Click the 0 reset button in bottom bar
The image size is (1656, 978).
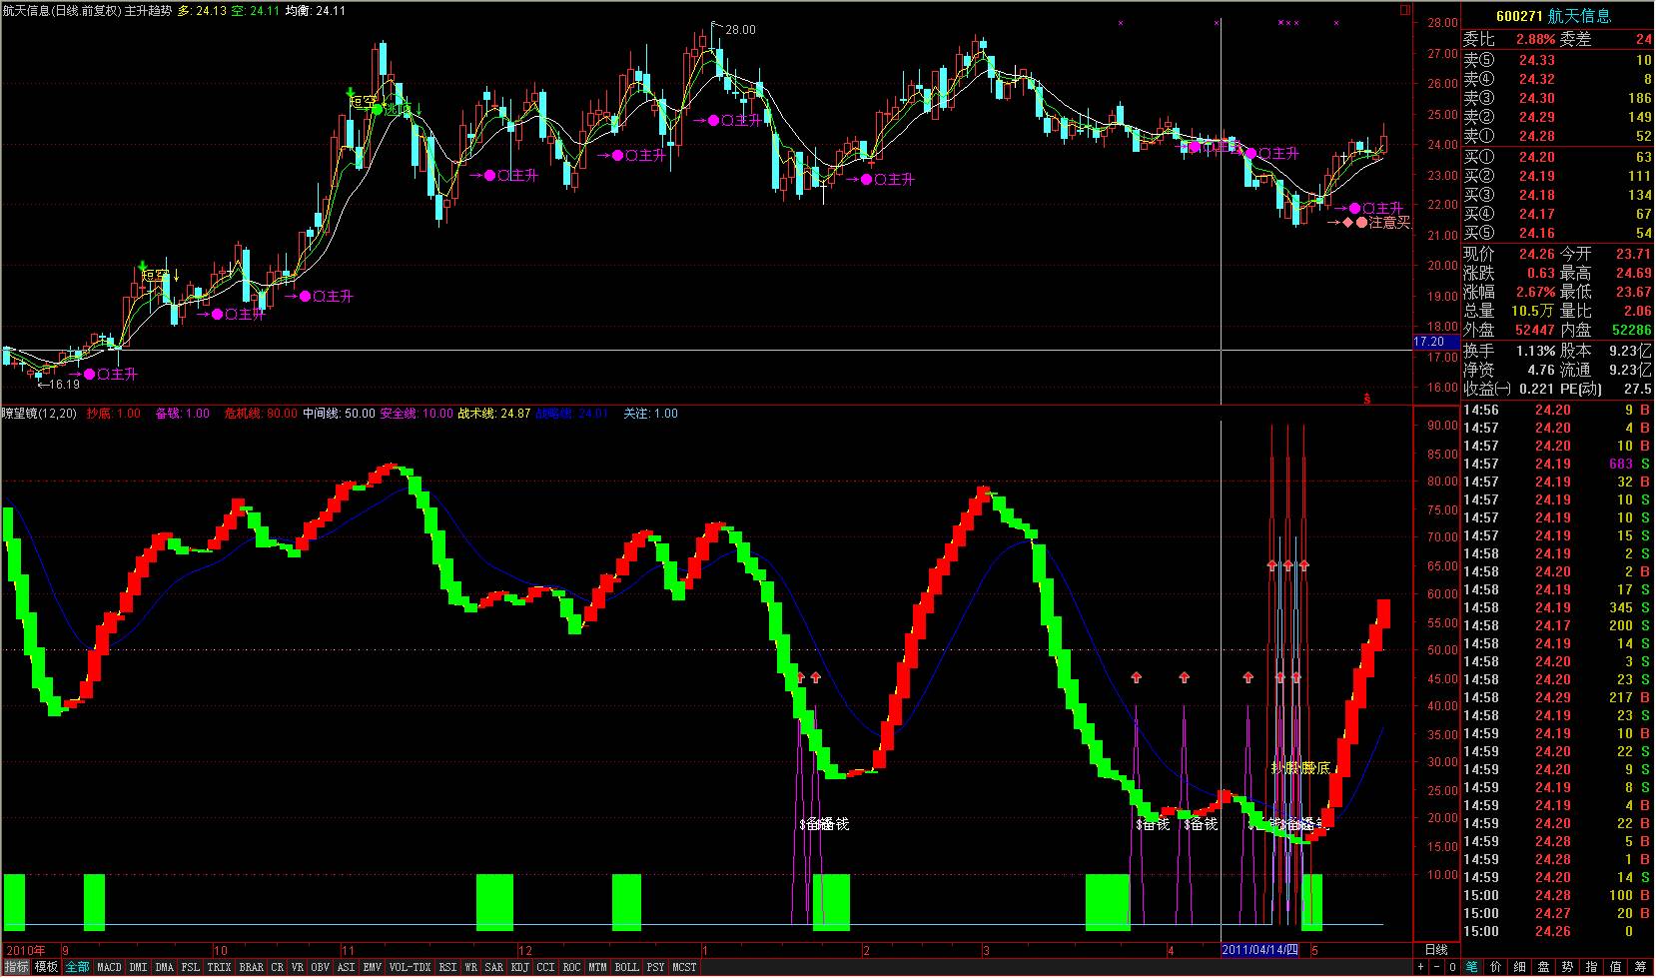pos(1451,967)
